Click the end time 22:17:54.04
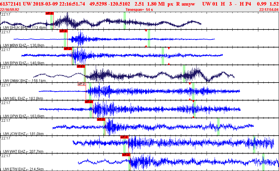 [x=269, y=10]
